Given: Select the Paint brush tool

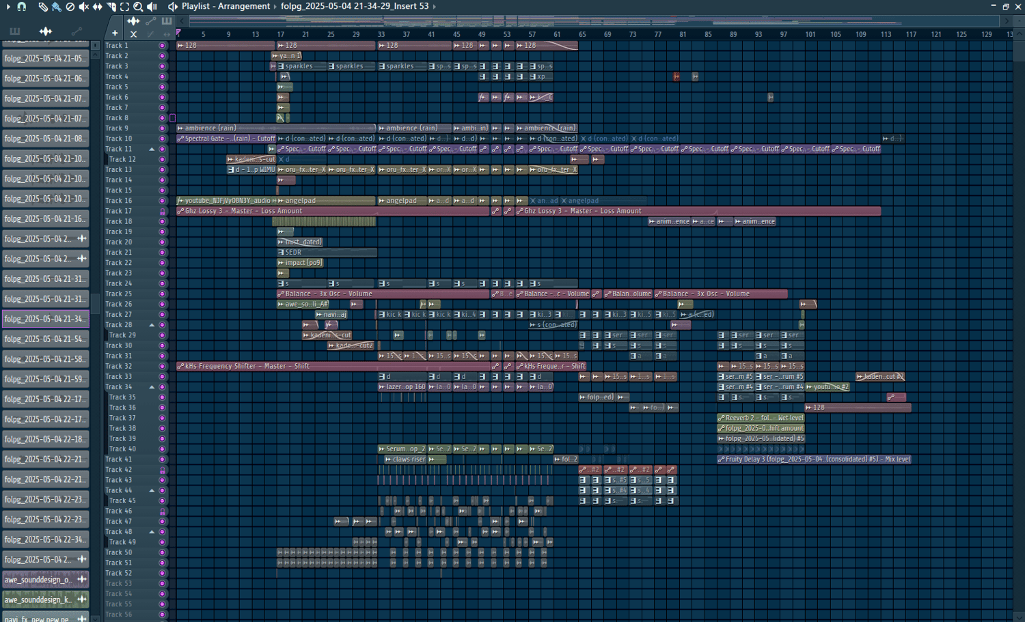Looking at the screenshot, I should click(56, 6).
